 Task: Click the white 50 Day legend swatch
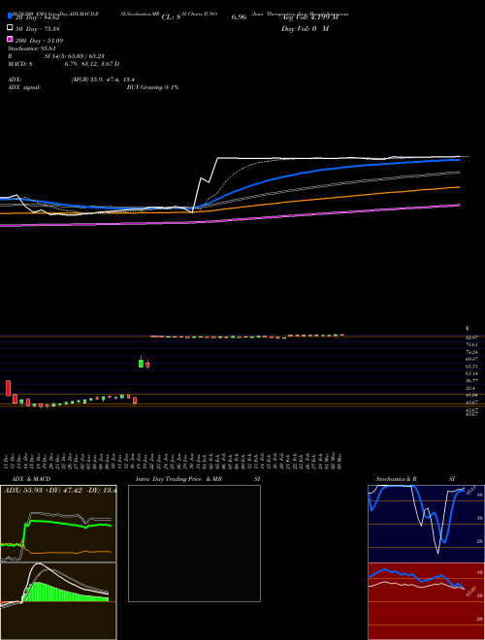pyautogui.click(x=10, y=28)
